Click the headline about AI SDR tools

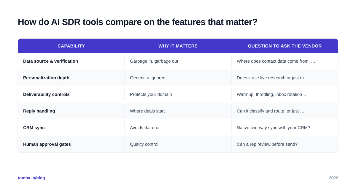(x=138, y=22)
